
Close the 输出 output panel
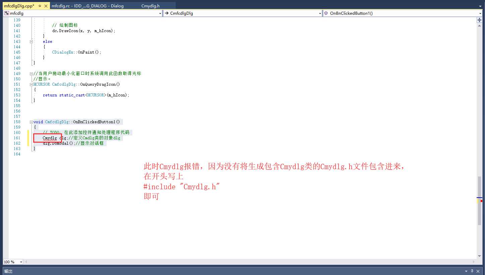[479, 271]
